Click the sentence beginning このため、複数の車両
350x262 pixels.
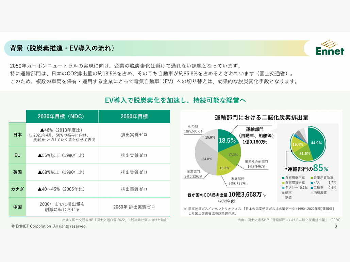(x=154, y=81)
